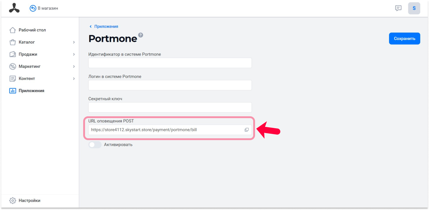Go to В магазин link

pyautogui.click(x=48, y=8)
